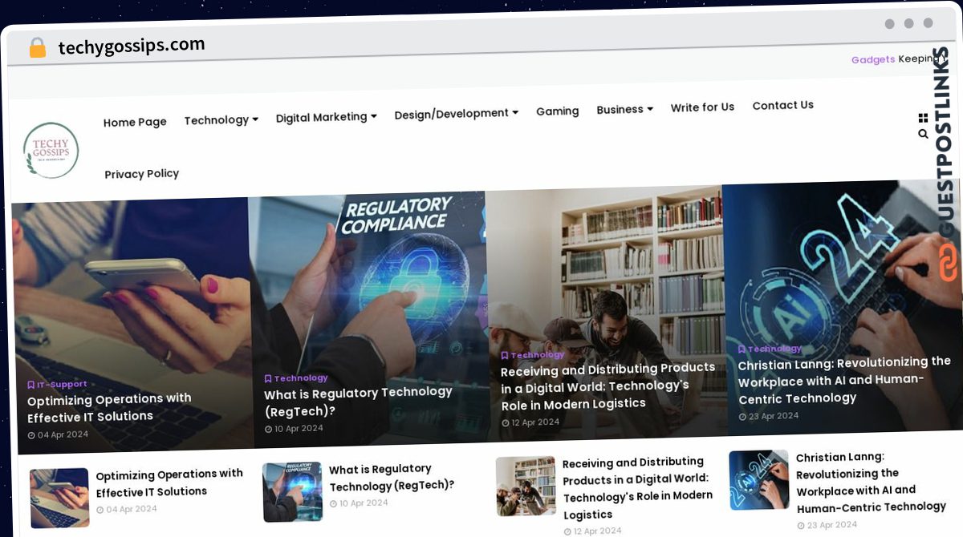Click the date '04 Apr 2024' on the banner card
The height and width of the screenshot is (537, 963).
point(58,435)
